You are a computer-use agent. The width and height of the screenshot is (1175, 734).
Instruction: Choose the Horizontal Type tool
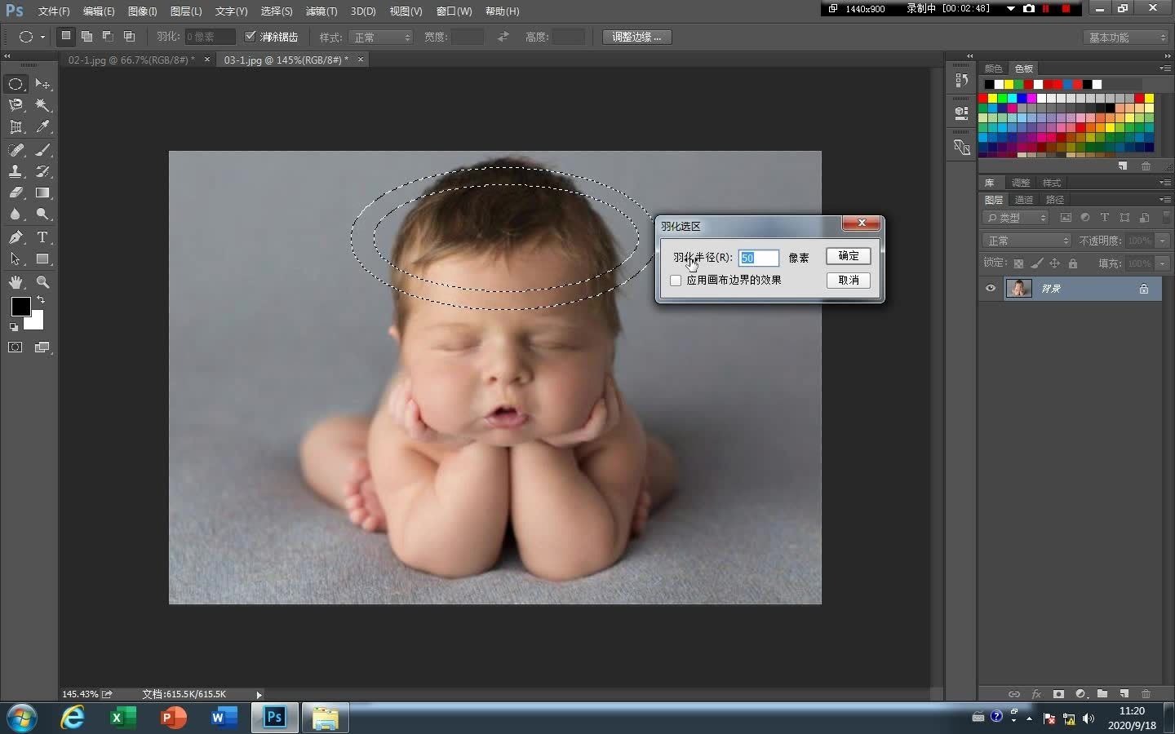pos(42,237)
